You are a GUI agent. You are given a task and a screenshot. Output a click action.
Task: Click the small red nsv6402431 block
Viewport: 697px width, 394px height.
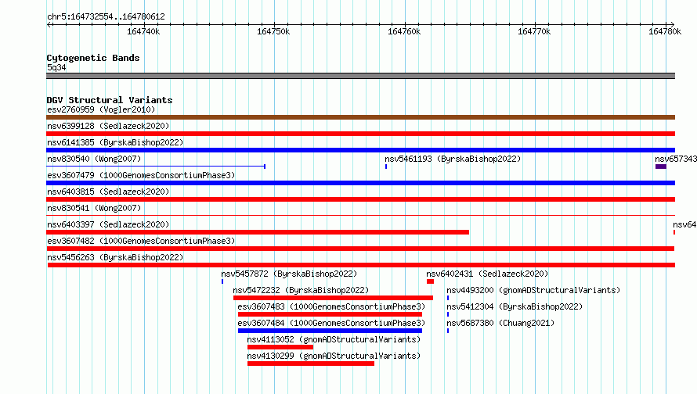(x=430, y=281)
